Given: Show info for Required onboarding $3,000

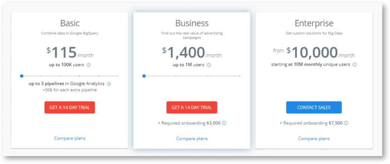Looking at the screenshot, I should [224, 123].
